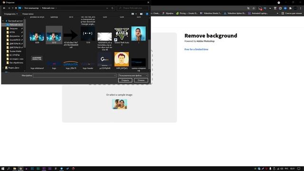Open the Chrome three-dot menu
The image size is (304, 171).
301,9
